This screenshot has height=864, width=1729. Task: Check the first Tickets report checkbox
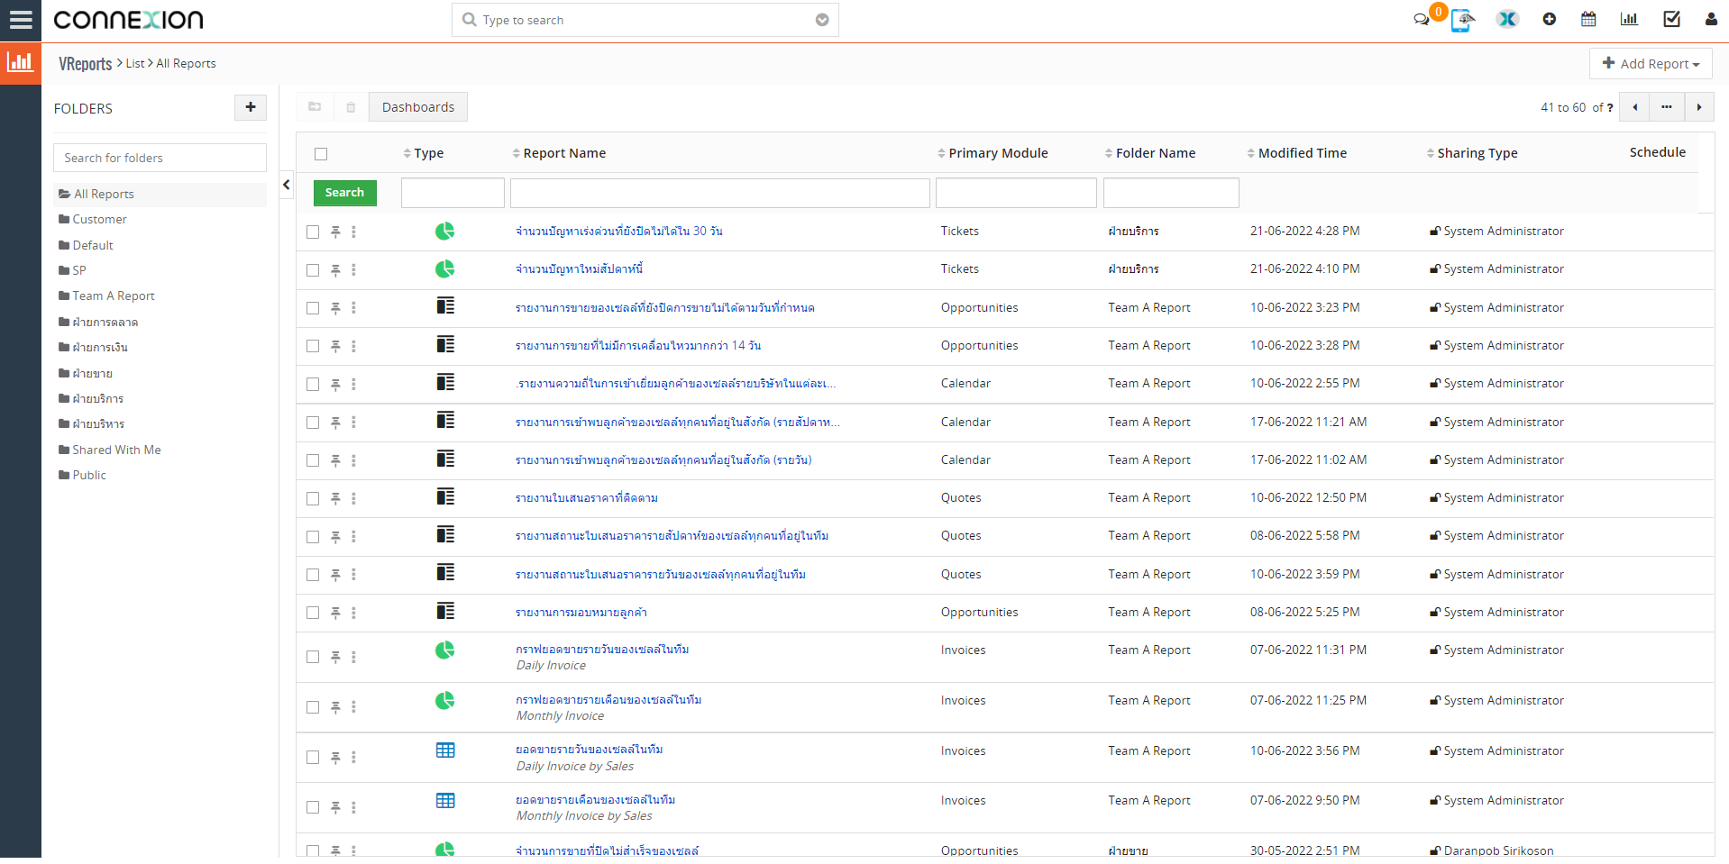click(313, 232)
